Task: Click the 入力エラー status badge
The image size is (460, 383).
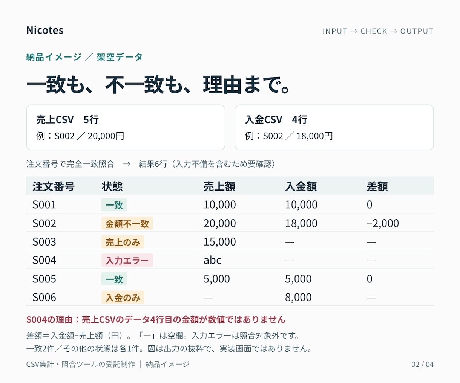Action: [127, 261]
